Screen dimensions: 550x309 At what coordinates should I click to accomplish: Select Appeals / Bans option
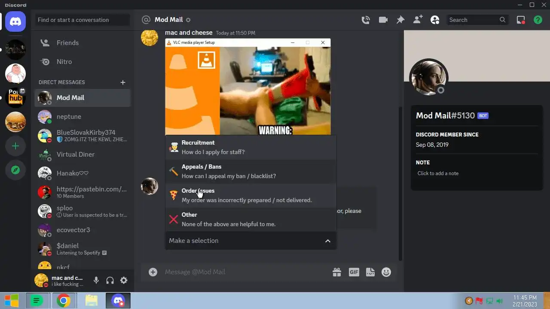pyautogui.click(x=251, y=172)
